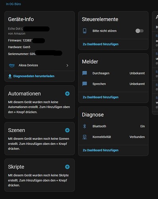Click the Bluetooth diagnostic icon
This screenshot has width=158, height=199.
85,126
